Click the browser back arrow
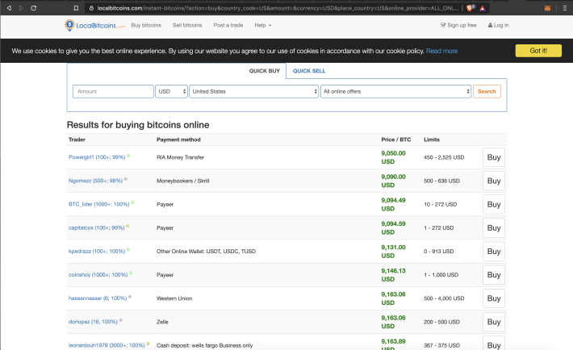The height and width of the screenshot is (350, 573). [x=9, y=8]
